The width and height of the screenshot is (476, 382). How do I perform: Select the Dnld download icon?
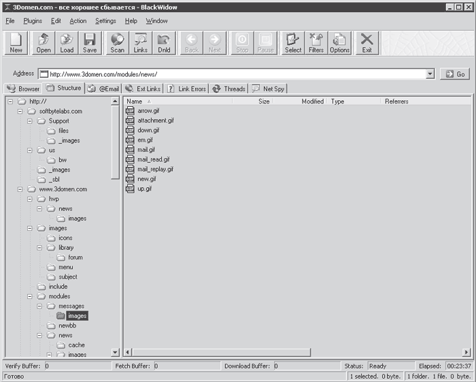[164, 43]
